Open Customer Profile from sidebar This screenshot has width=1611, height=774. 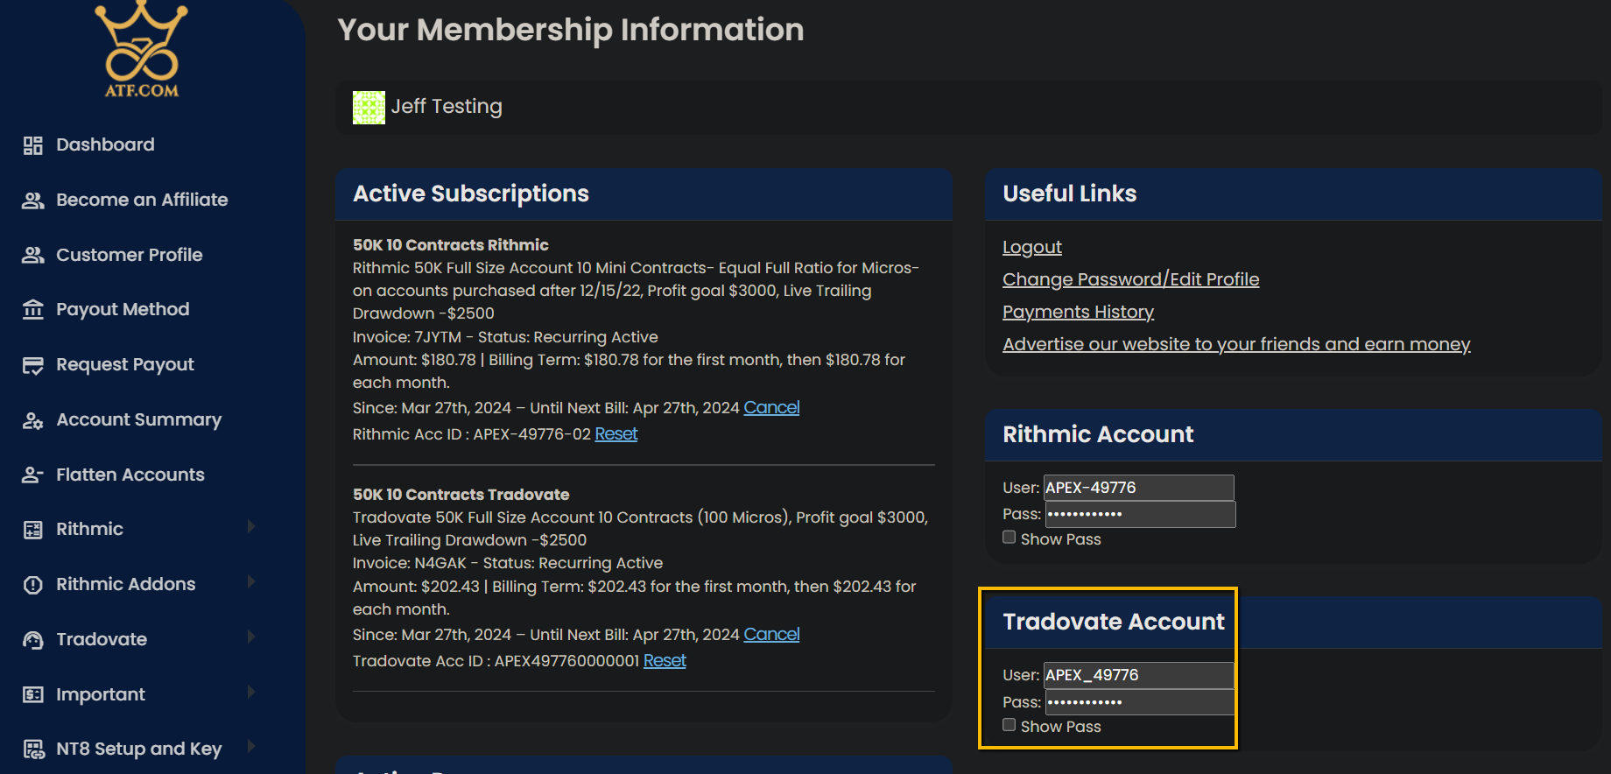pos(130,255)
